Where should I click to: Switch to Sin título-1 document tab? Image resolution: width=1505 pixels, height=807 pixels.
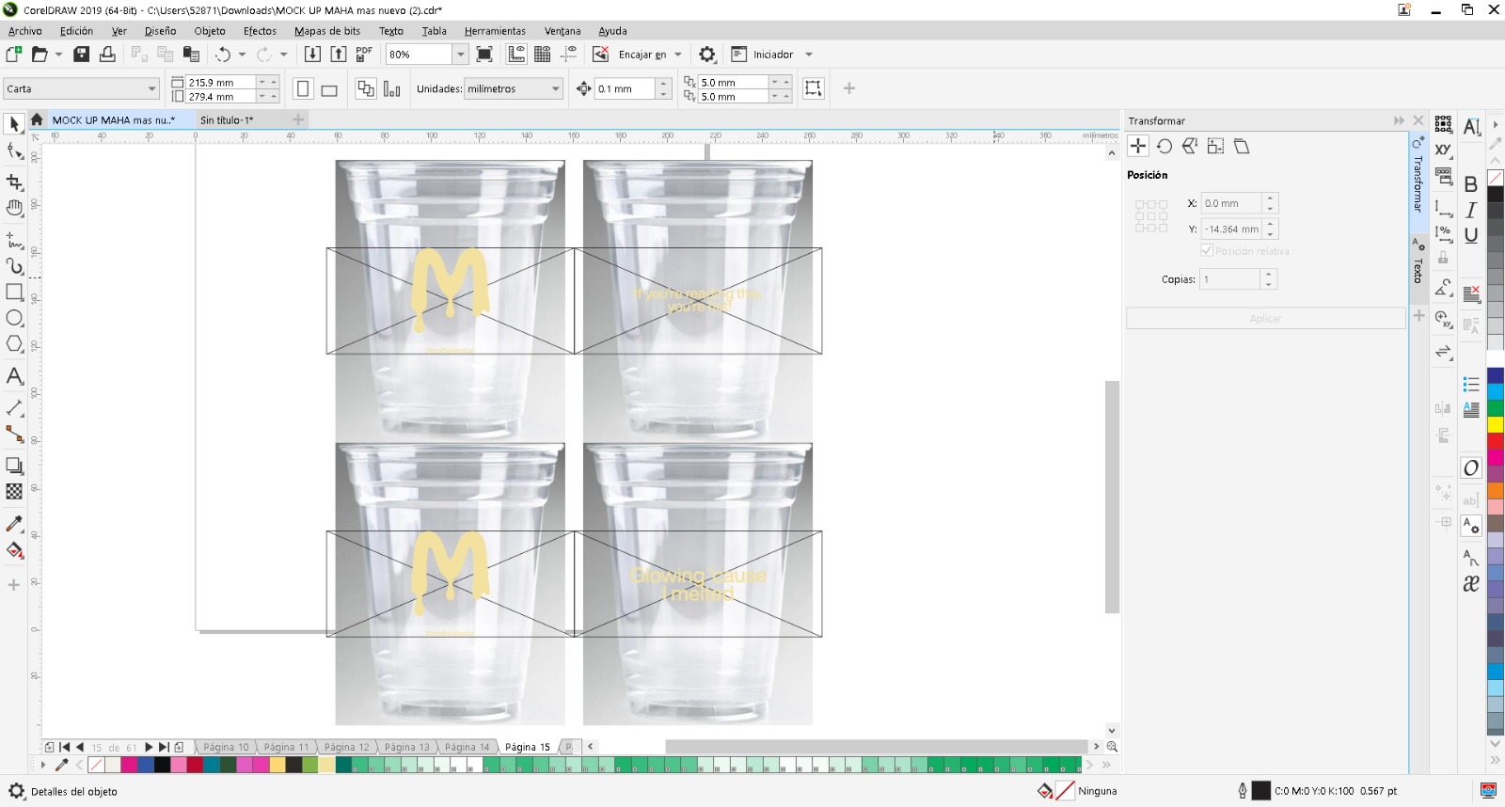227,119
